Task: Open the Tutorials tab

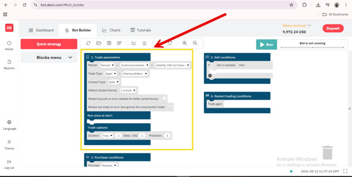Action: click(141, 30)
